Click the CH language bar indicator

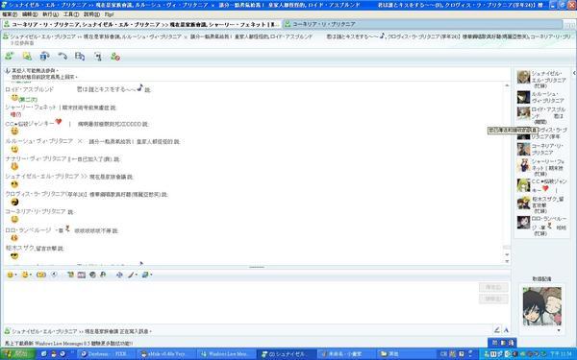pos(443,354)
